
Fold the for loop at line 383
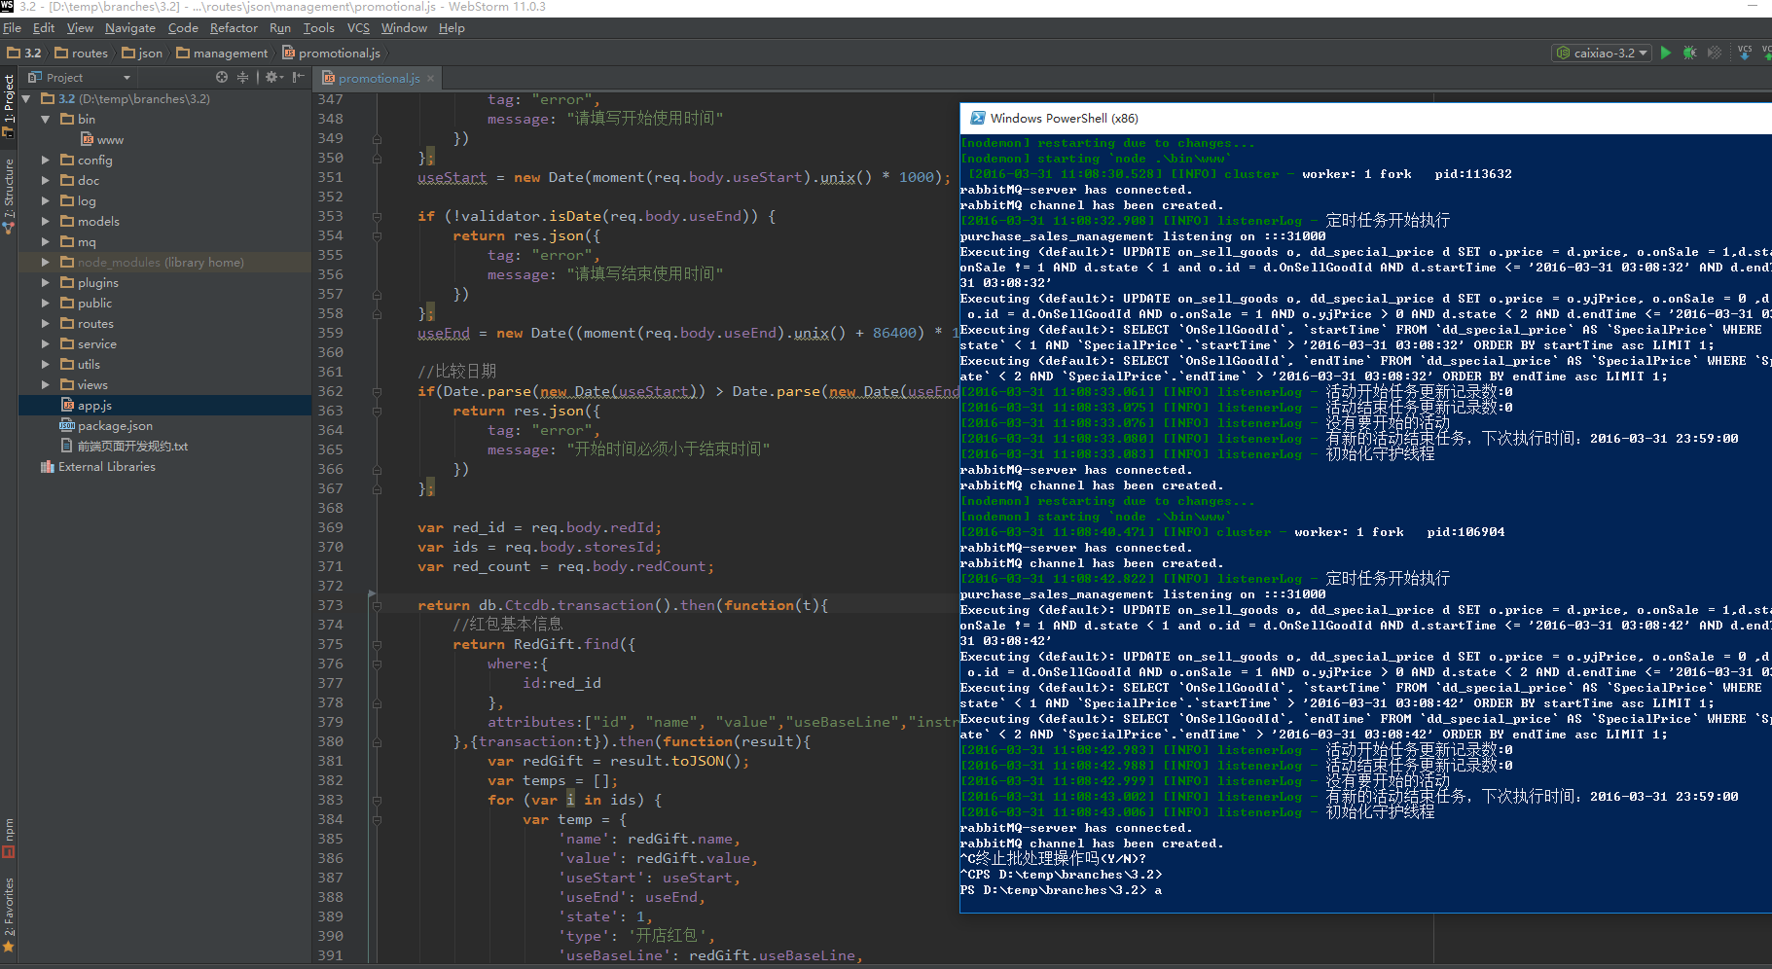pyautogui.click(x=376, y=800)
